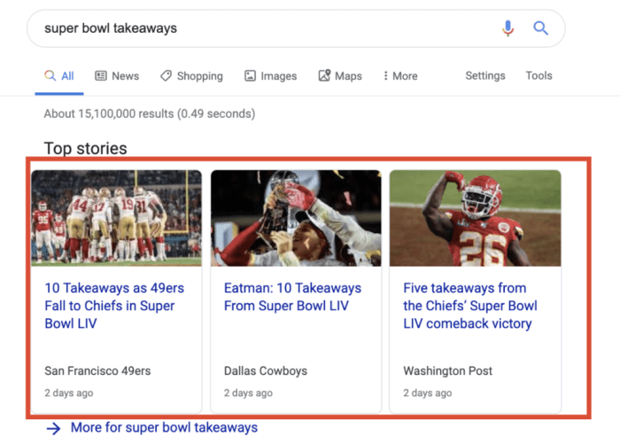Open the Tools option
620x444 pixels.
tap(539, 75)
